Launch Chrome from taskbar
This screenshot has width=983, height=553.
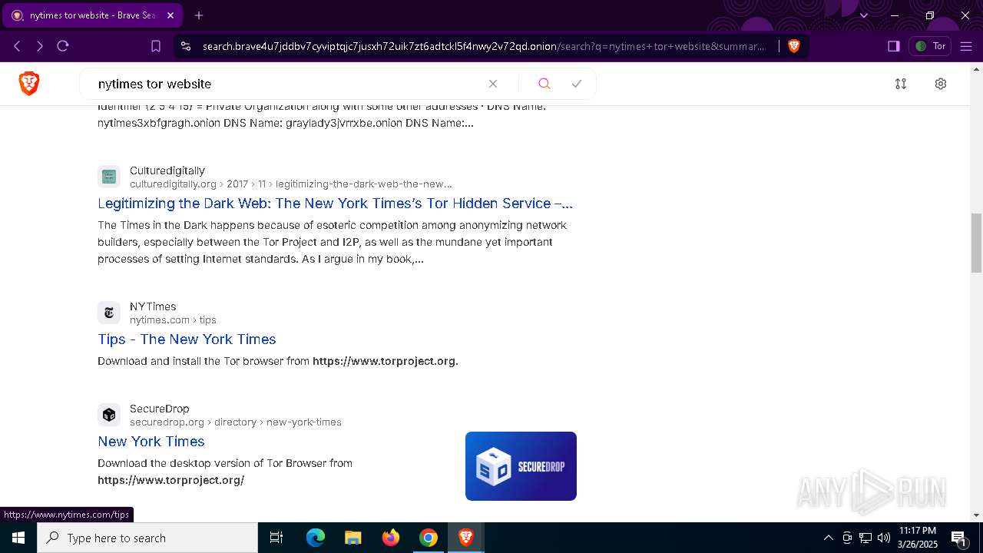pos(428,538)
